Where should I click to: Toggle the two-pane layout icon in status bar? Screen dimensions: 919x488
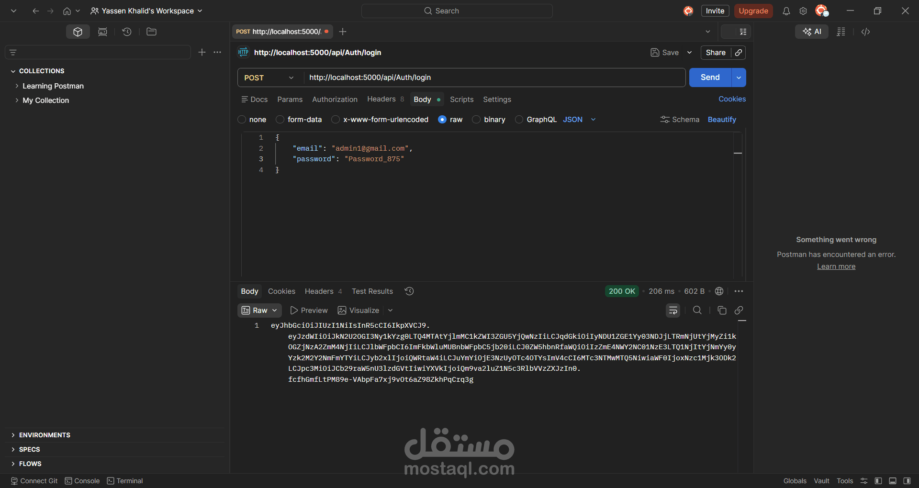(x=878, y=481)
